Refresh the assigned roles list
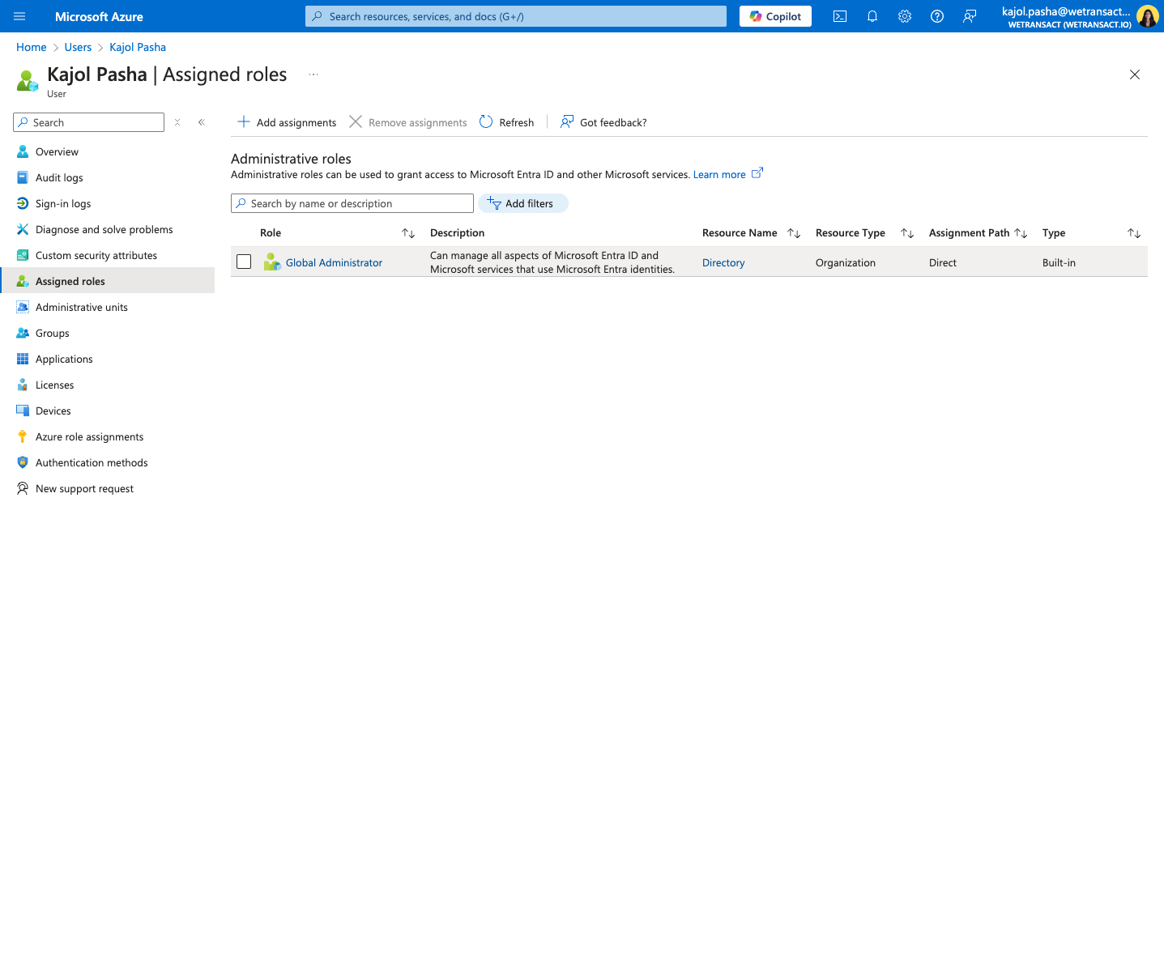 pyautogui.click(x=507, y=122)
